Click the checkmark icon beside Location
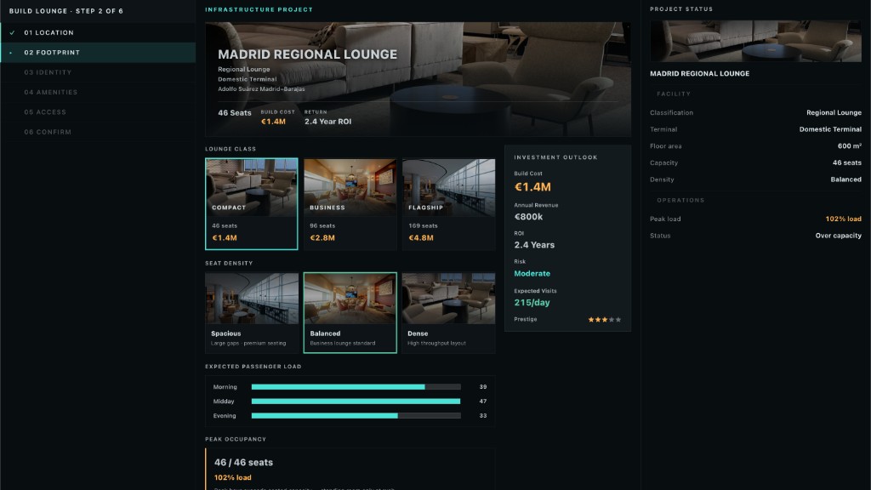 (12, 33)
